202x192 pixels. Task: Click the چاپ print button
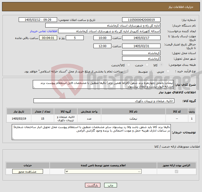(x=111, y=185)
